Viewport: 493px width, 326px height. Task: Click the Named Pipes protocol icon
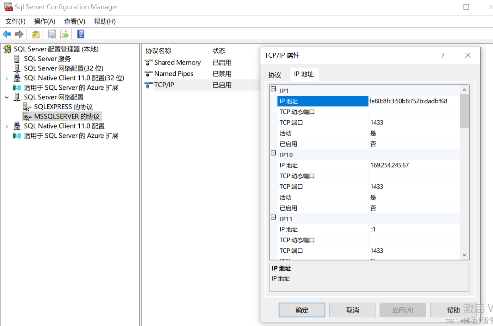[149, 74]
